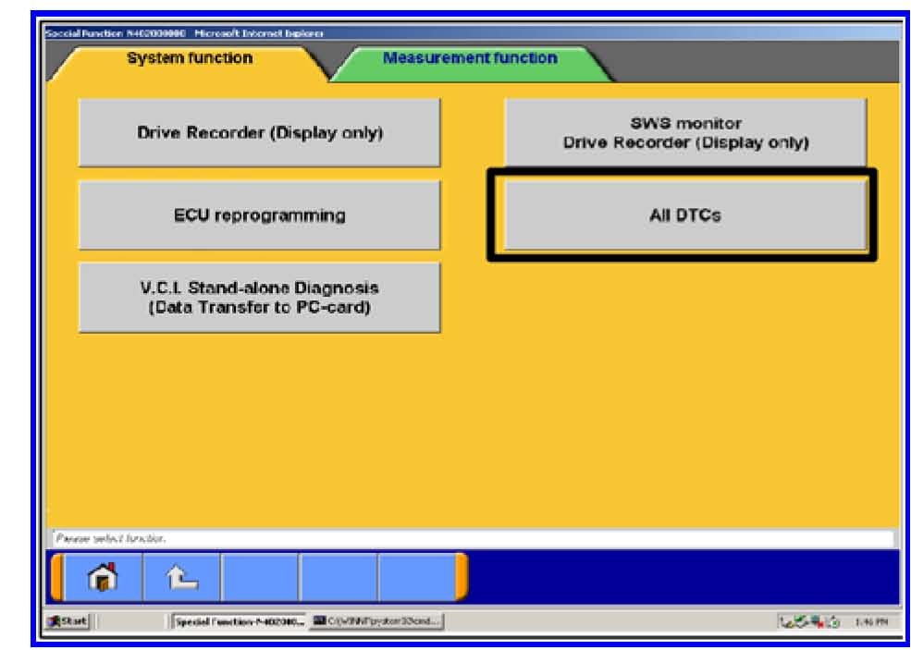Launch V.C.I. Stand-alone Diagnosis
This screenshot has width=911, height=650.
point(259,298)
